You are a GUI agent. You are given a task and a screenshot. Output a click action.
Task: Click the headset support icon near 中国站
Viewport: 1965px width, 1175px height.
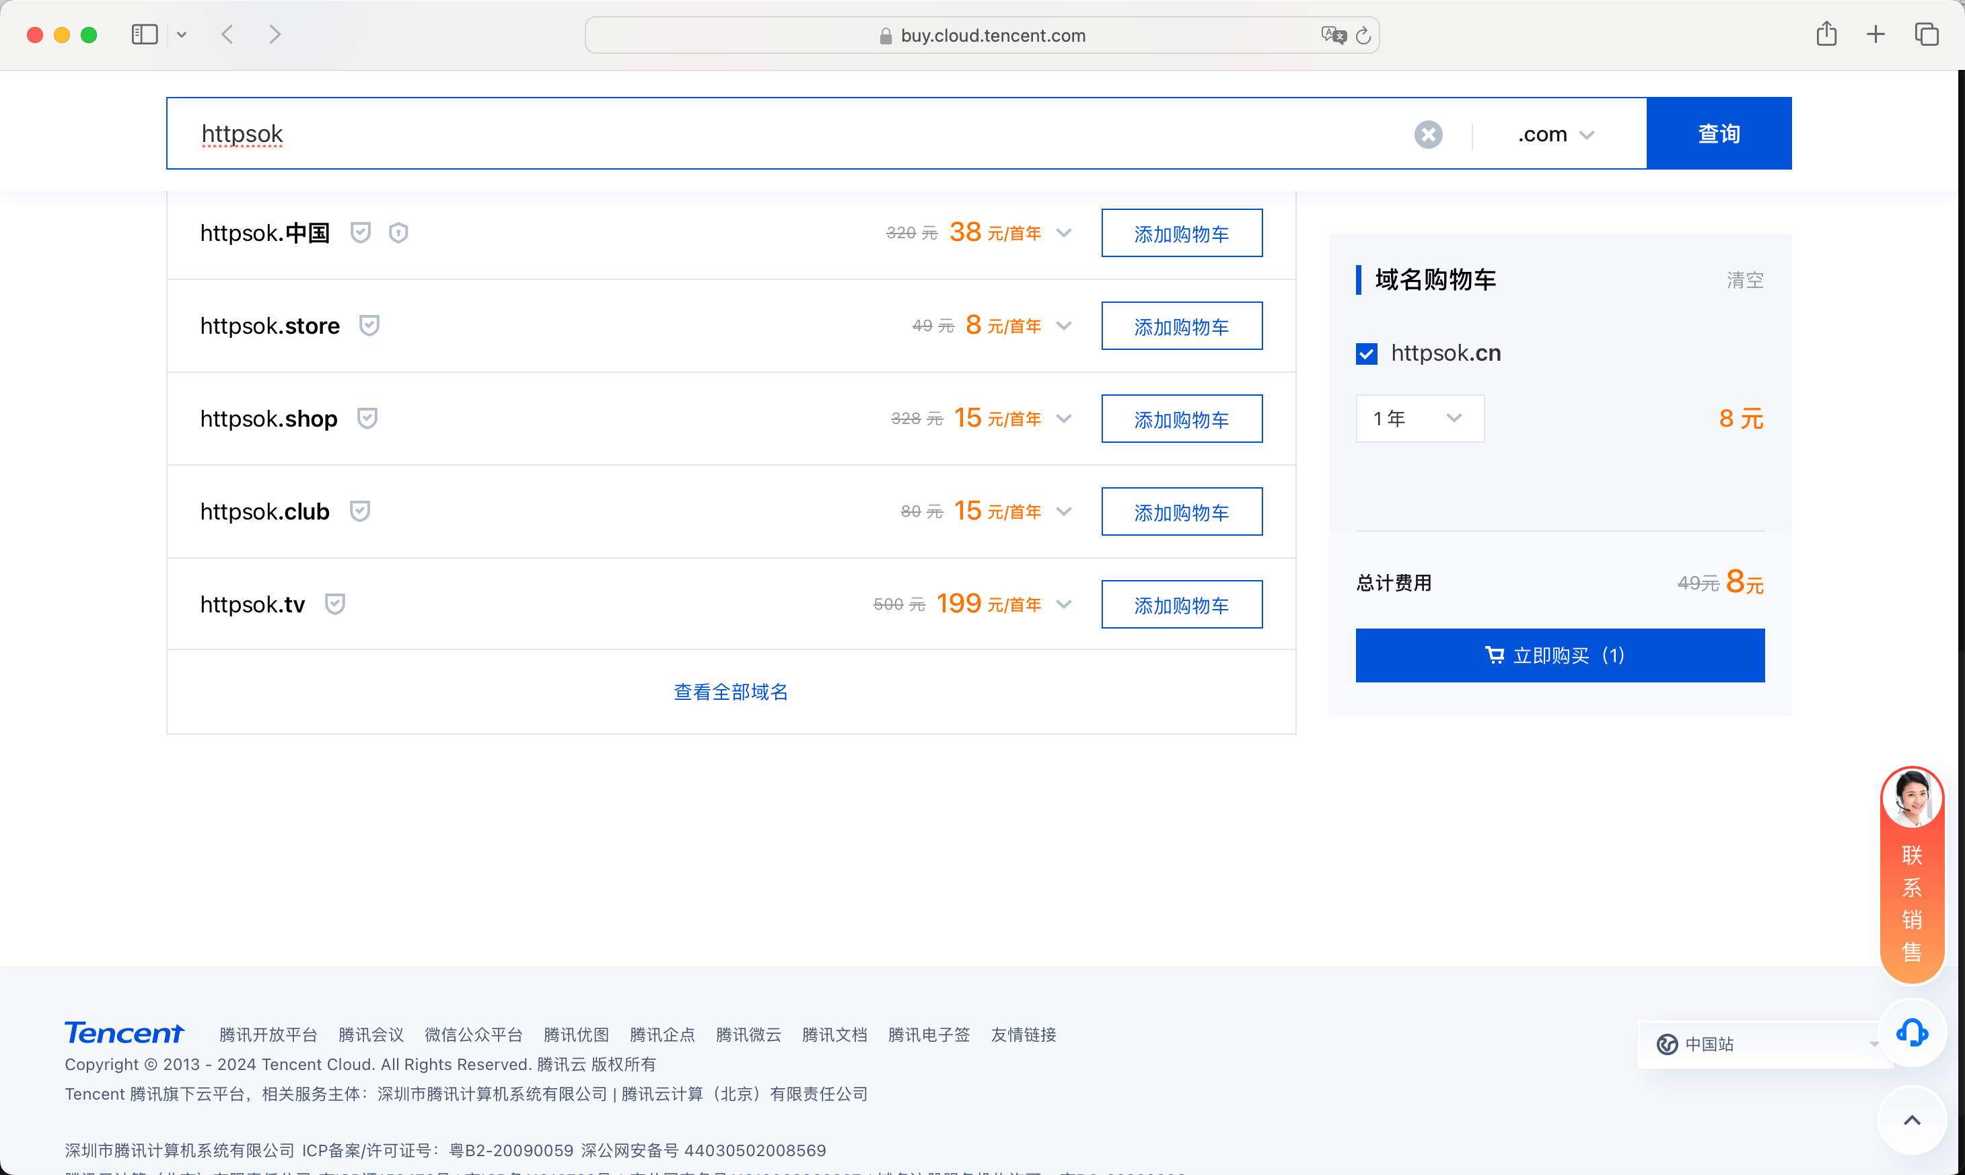point(1912,1032)
